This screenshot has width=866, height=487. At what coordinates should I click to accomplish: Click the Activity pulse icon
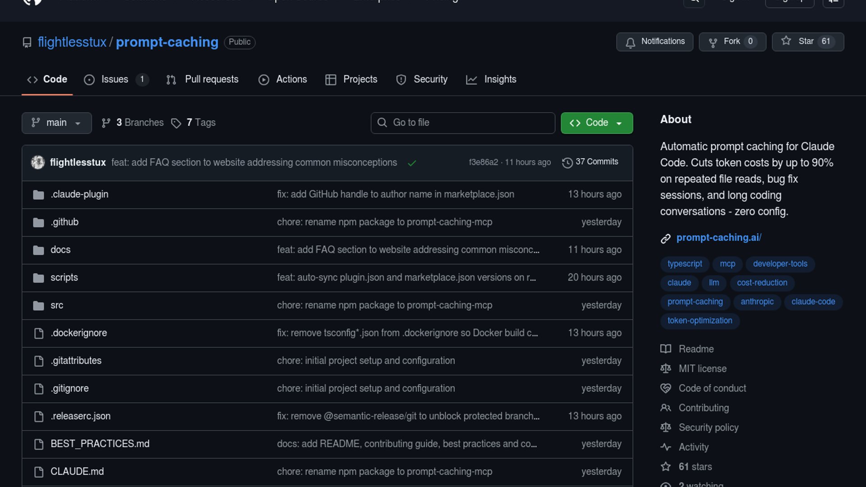click(666, 447)
